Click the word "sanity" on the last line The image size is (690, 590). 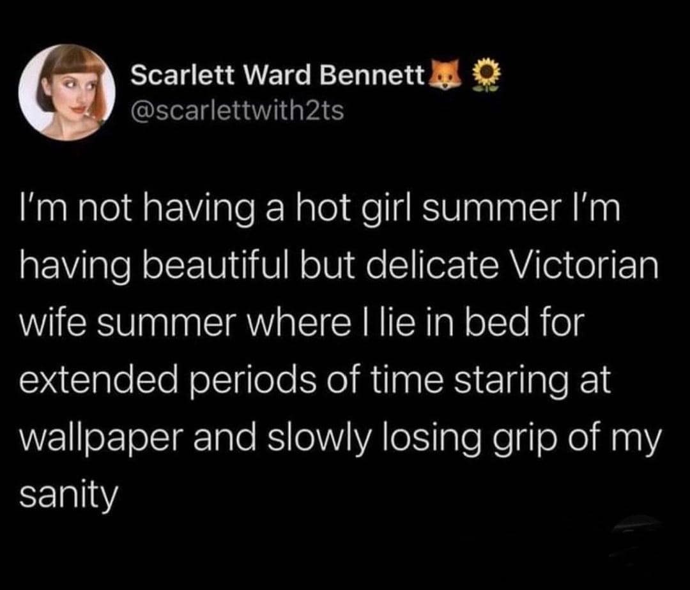(x=68, y=496)
